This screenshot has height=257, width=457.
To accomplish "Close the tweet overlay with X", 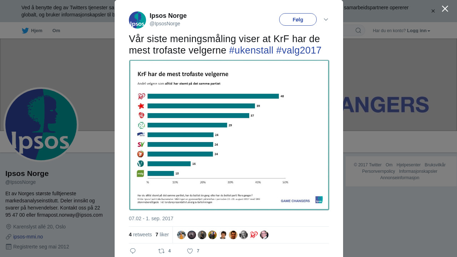I will 445,9.
